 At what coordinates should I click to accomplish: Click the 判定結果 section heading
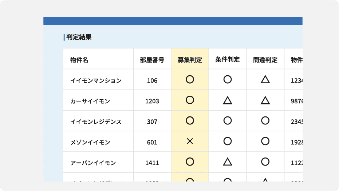coord(79,37)
